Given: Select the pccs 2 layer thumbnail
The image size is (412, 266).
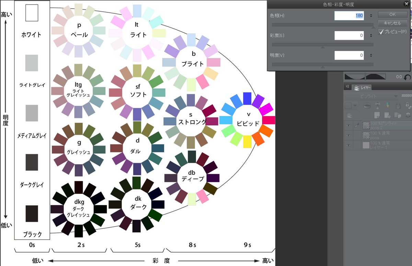Looking at the screenshot, I should [366, 125].
